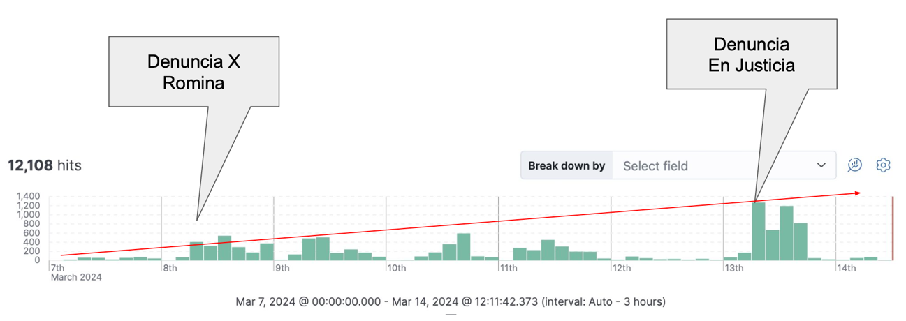Open chart settings gear icon
Screen dimensions: 906x321
tap(884, 165)
